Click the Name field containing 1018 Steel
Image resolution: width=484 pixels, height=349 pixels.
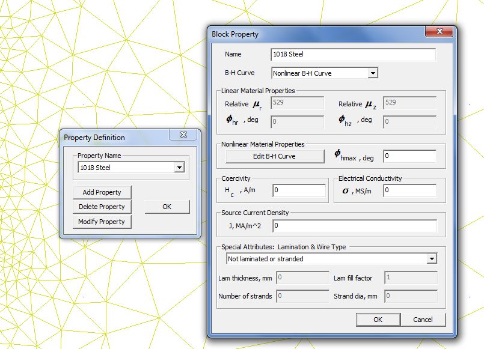click(x=353, y=55)
